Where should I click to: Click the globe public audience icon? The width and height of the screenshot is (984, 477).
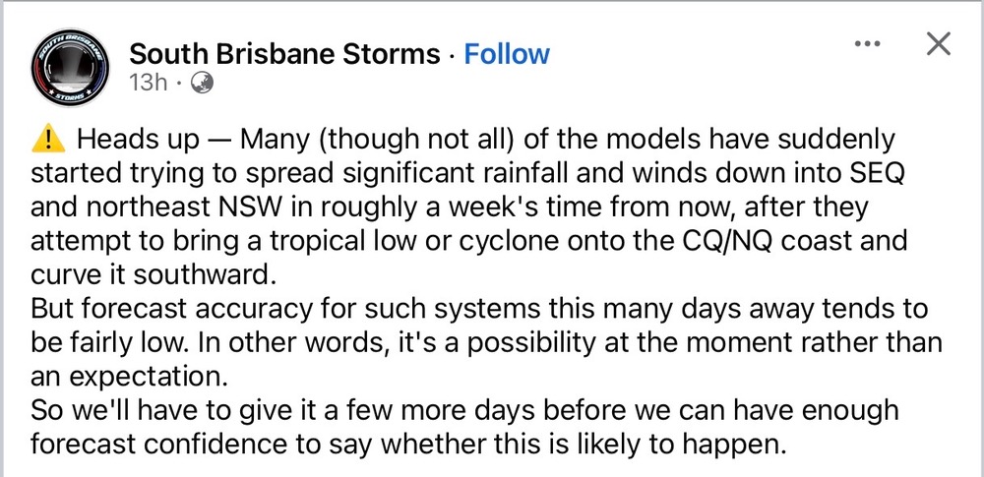pos(203,83)
